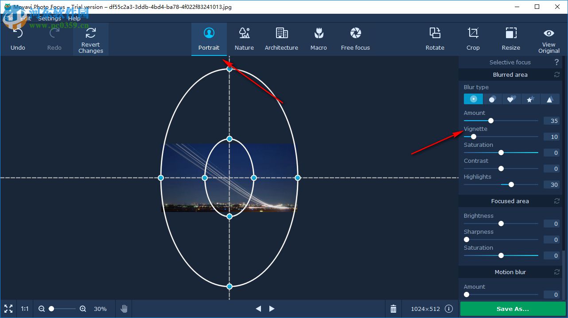Choose the Architecture focus preset

[281, 39]
